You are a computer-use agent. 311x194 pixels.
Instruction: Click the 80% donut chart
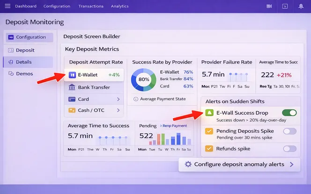click(x=144, y=79)
